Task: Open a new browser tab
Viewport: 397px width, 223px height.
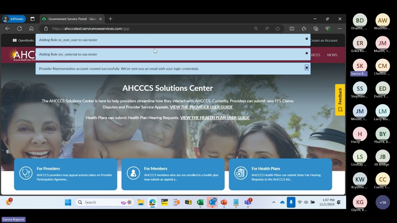Action: point(110,19)
